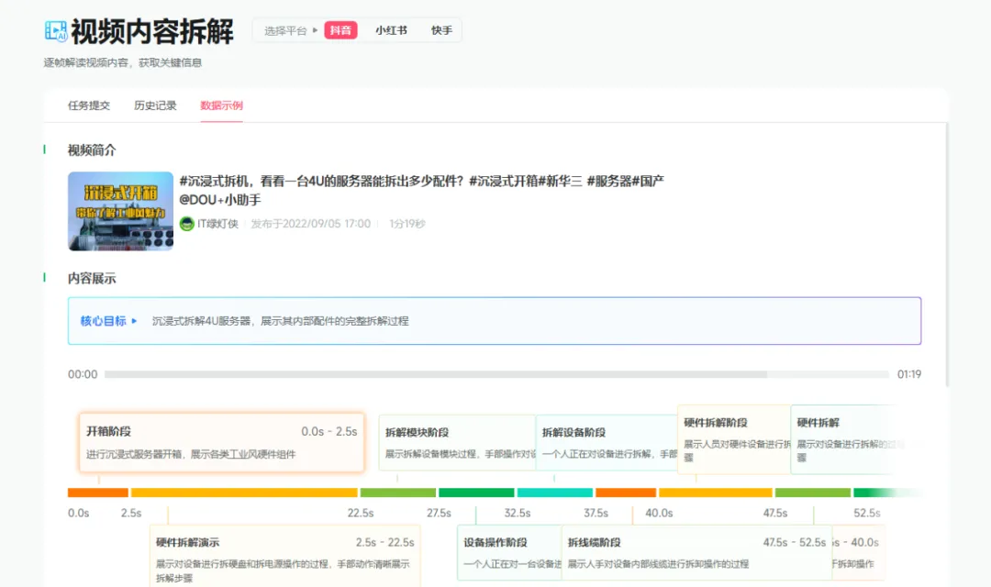Click the 01:19 end time label
Viewport: 991px width, 587px height.
click(x=908, y=374)
